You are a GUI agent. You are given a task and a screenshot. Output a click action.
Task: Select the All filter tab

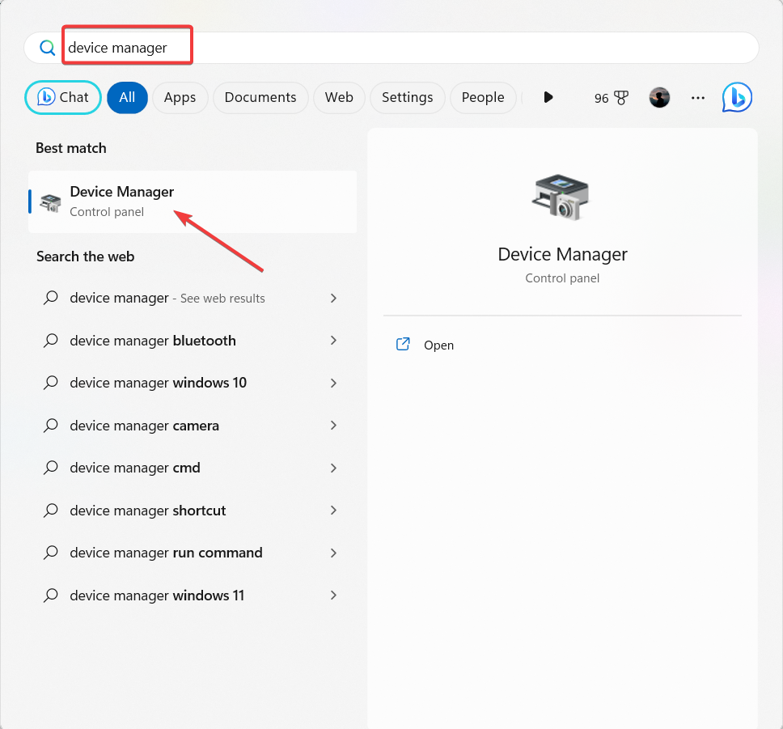[x=127, y=97]
